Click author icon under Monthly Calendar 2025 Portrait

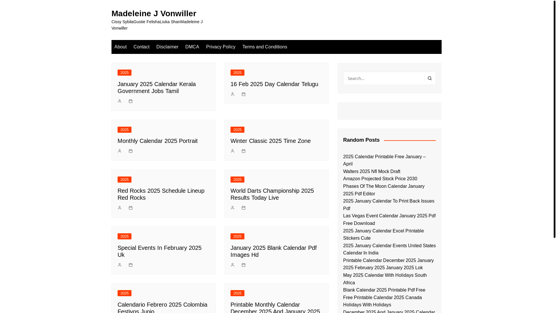(120, 151)
